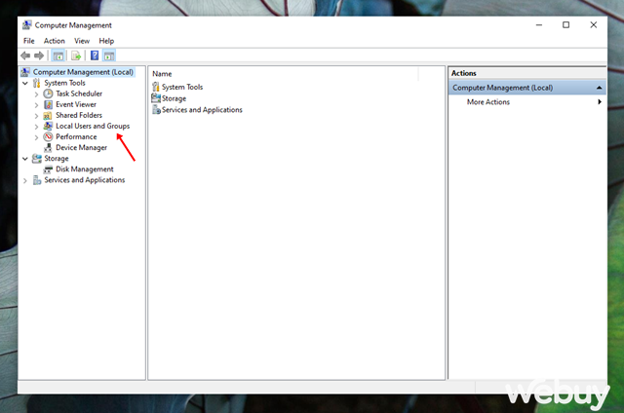
Task: Click the Forward arrow toolbar icon
Action: click(39, 56)
